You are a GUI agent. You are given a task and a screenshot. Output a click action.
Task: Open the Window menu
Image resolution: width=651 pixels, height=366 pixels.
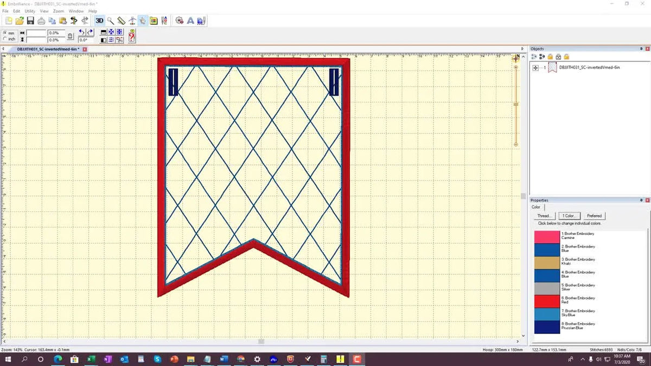[76, 11]
